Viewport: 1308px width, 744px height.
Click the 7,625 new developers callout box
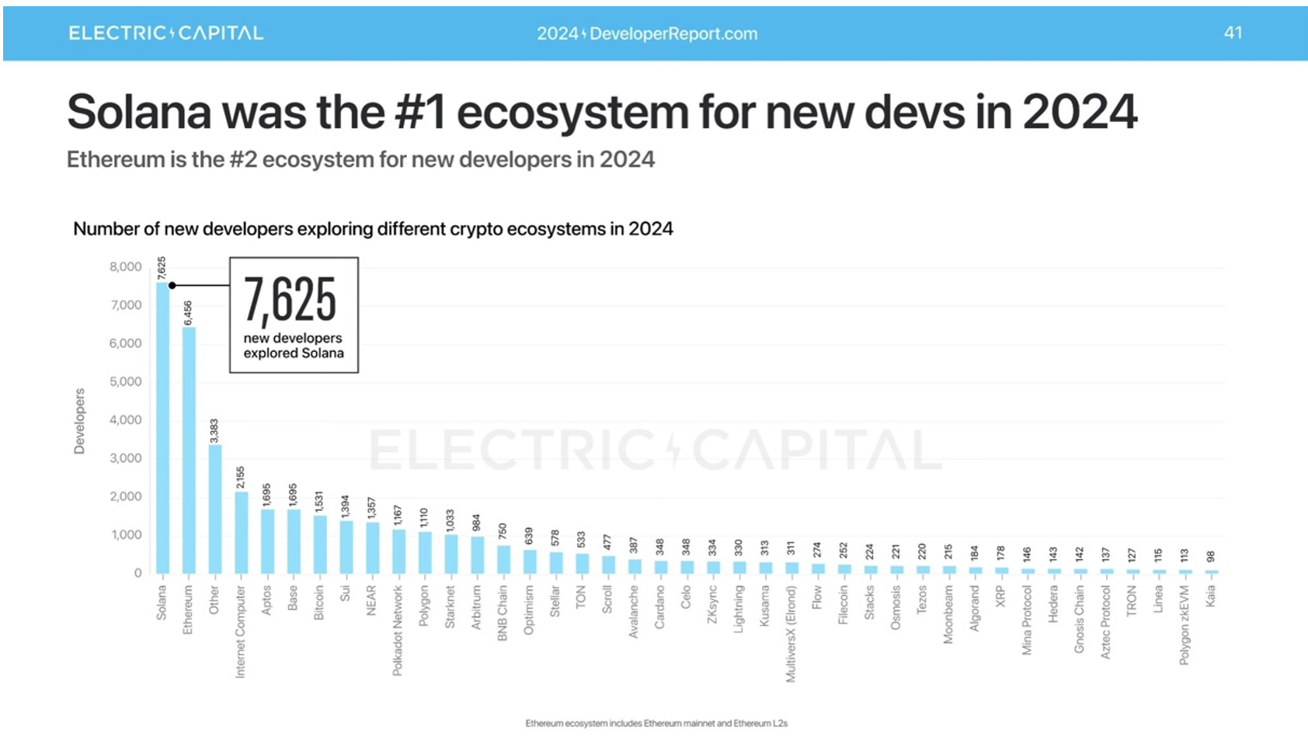tap(294, 315)
